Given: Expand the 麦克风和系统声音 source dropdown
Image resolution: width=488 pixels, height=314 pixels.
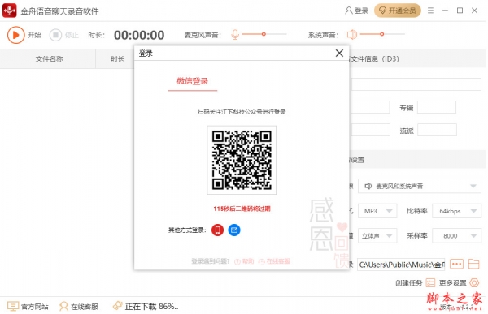Looking at the screenshot, I should (419, 186).
